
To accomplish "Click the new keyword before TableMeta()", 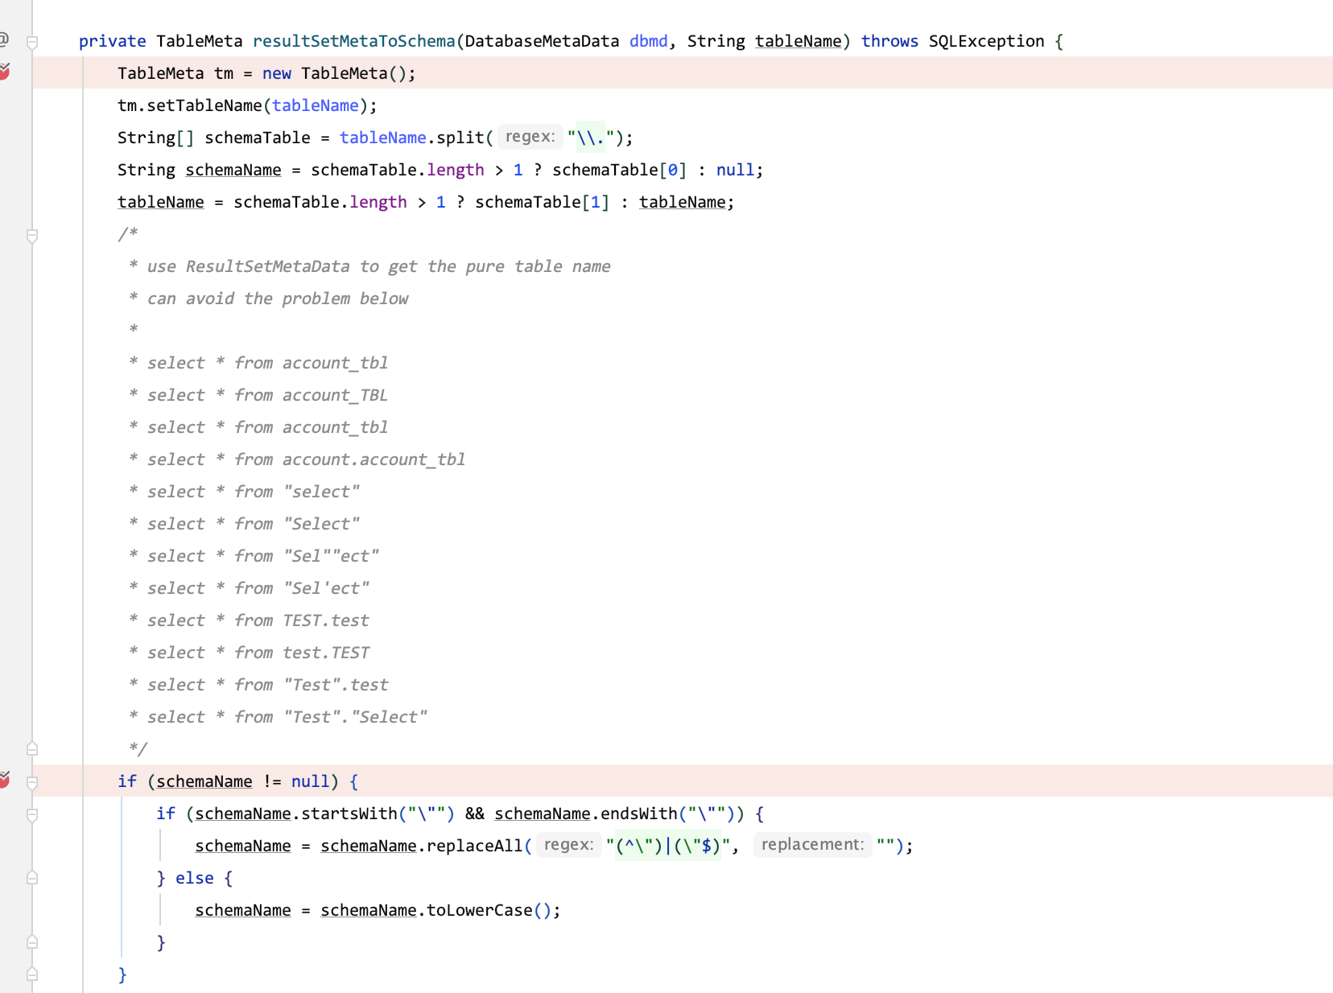I will (277, 73).
